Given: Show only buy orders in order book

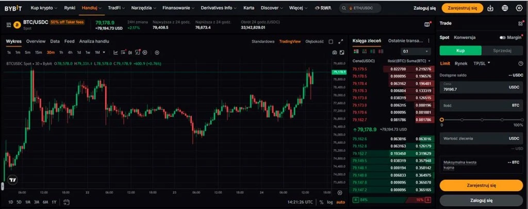Looking at the screenshot, I should (x=372, y=51).
